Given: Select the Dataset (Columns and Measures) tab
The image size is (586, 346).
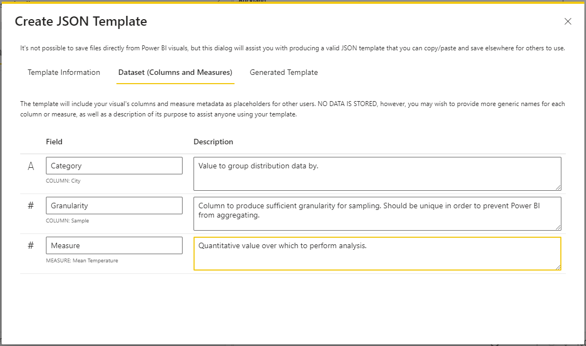Looking at the screenshot, I should coord(175,73).
